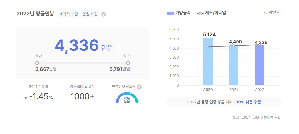Viewport: 299px width, 134px height.
Task: Click the 매우 높음 reliability gauge
Action: coord(127,98)
